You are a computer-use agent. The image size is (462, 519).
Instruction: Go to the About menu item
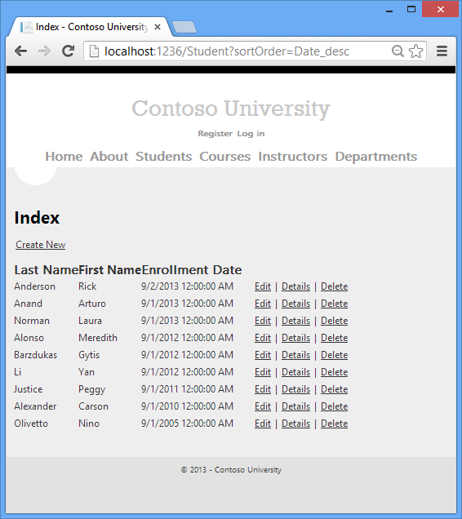(109, 156)
